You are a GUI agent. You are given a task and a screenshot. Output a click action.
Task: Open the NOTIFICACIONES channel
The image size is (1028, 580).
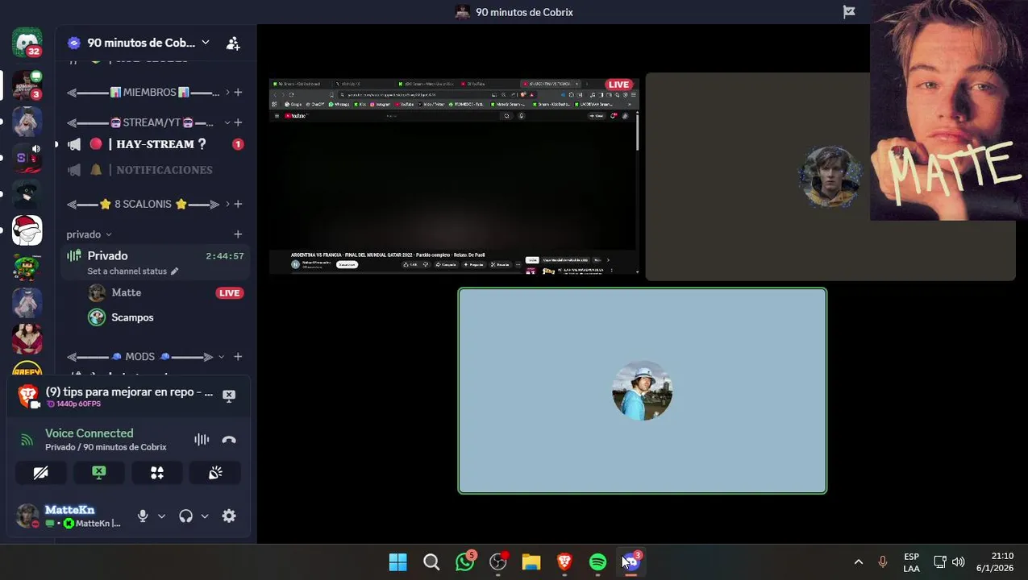pyautogui.click(x=156, y=170)
